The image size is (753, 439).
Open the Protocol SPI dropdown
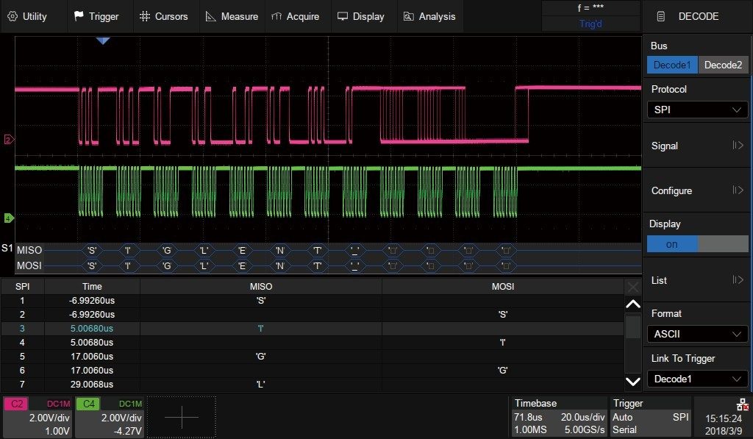697,110
